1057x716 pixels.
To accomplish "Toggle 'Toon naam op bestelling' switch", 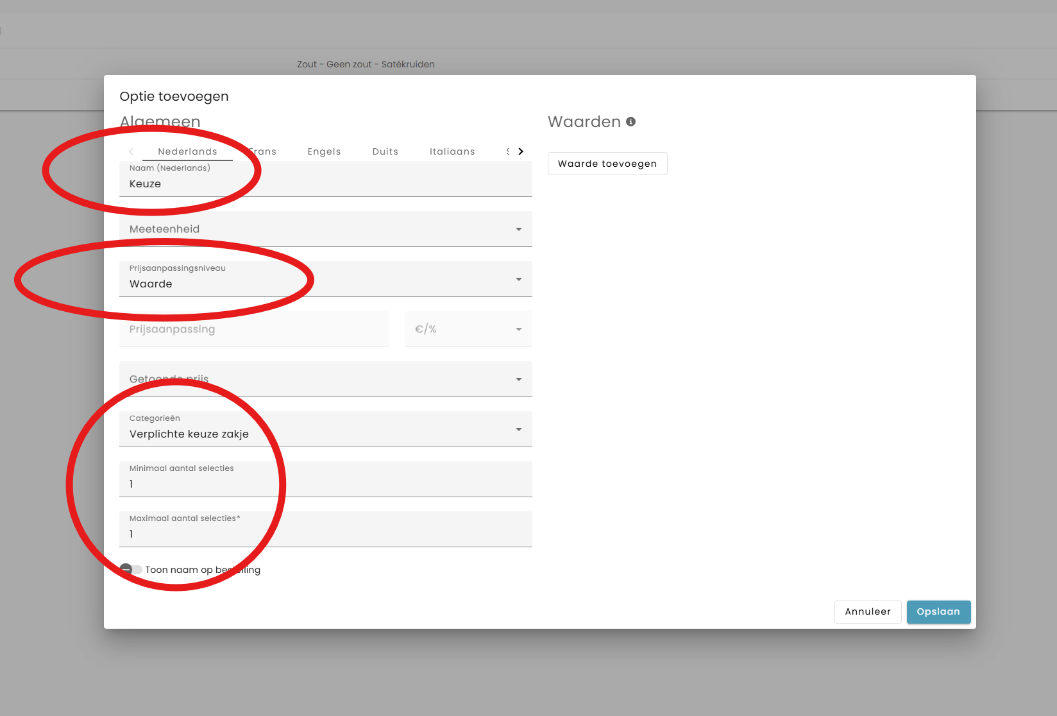I will [131, 570].
